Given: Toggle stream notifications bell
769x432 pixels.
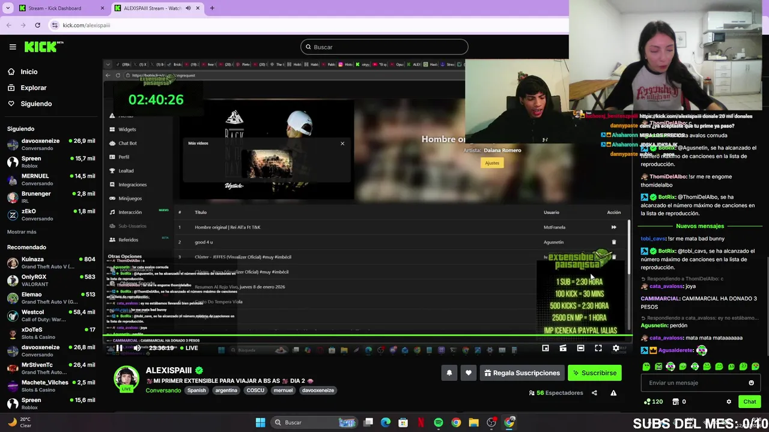Looking at the screenshot, I should pyautogui.click(x=449, y=373).
